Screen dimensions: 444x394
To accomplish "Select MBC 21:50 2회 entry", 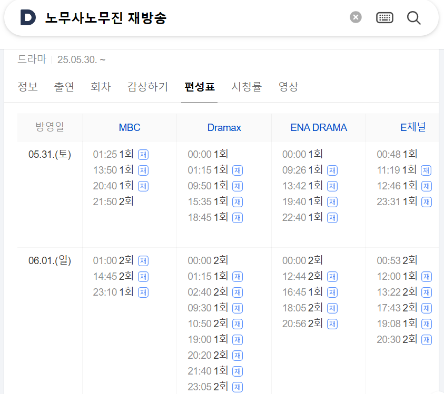I will click(x=113, y=201).
